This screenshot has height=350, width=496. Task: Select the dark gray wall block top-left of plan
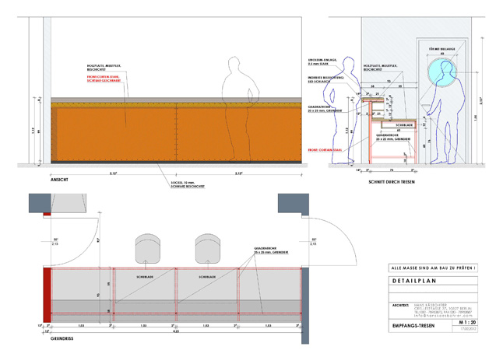[39, 203]
